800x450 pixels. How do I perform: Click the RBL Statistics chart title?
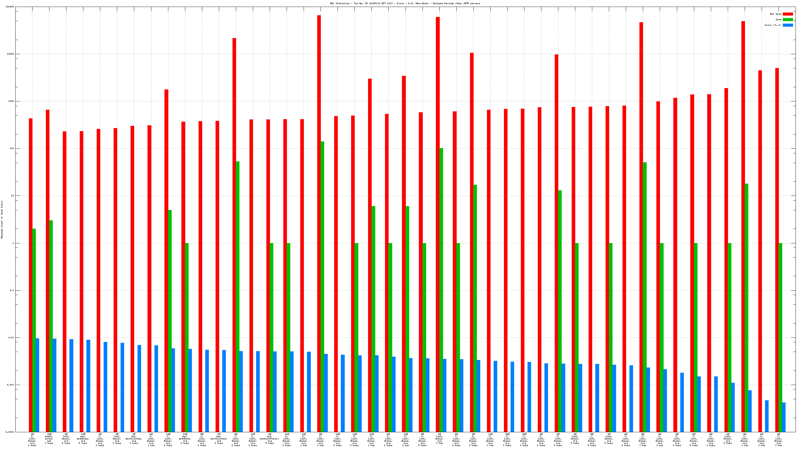point(405,3)
